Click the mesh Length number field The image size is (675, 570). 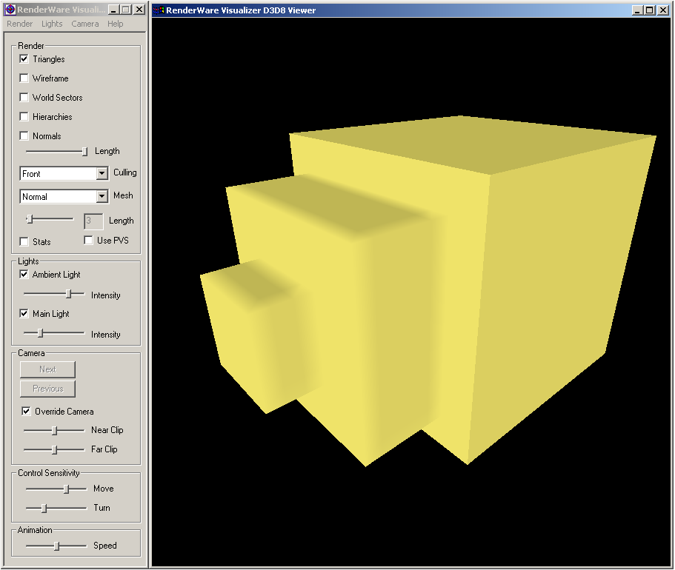93,221
